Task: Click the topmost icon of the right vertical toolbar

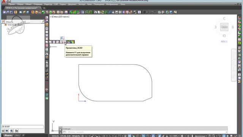Action: point(240,18)
